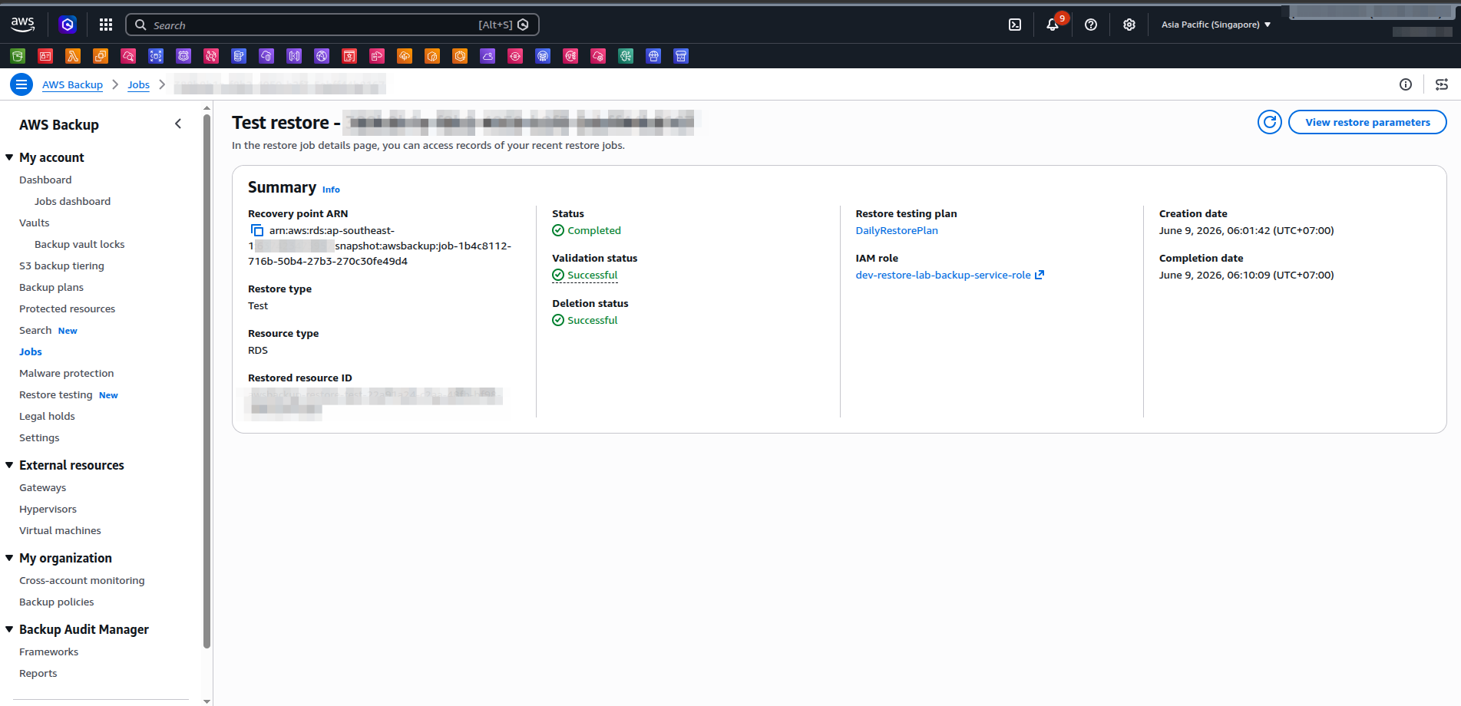The width and height of the screenshot is (1461, 706).
Task: Click the creation date value June 9, 2026, 06:01:42
Action: 1246,230
